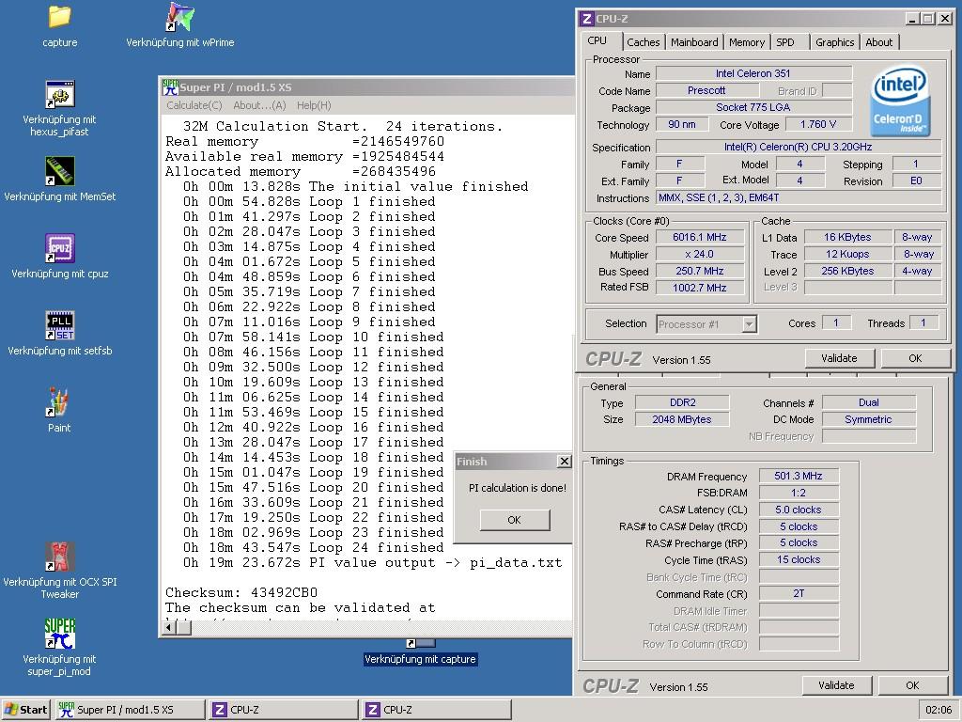Switch to the Mainboard tab in CPU-Z
Viewport: 962px width, 722px height.
[x=694, y=42]
